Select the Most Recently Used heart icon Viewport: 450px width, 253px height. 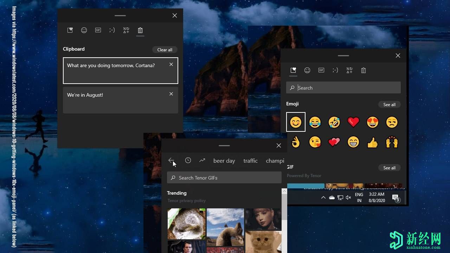tap(293, 70)
